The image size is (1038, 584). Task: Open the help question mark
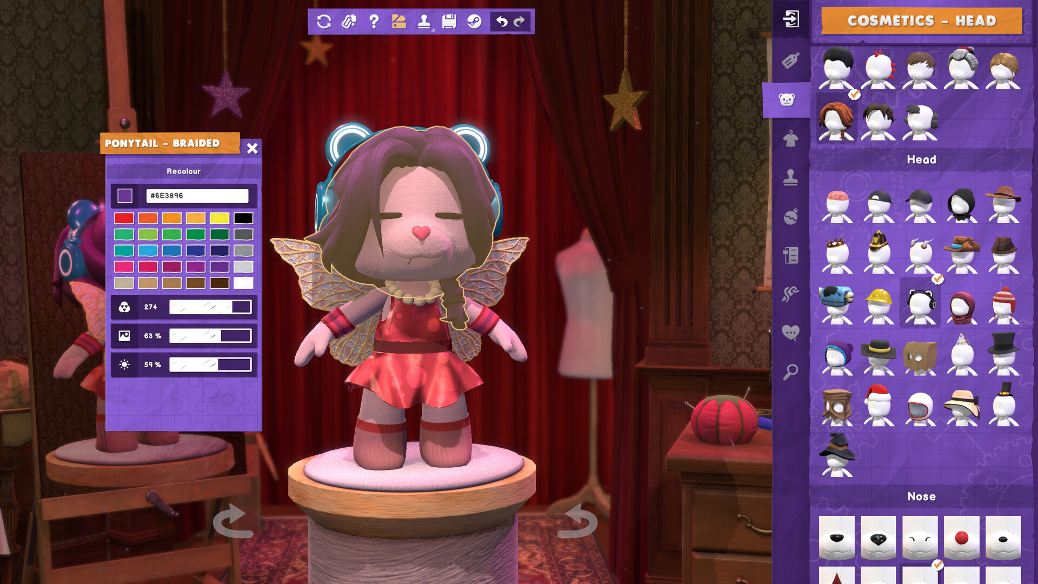point(374,22)
